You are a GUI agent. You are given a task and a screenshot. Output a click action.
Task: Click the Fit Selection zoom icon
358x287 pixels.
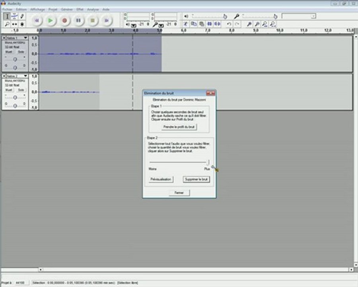[x=265, y=24]
